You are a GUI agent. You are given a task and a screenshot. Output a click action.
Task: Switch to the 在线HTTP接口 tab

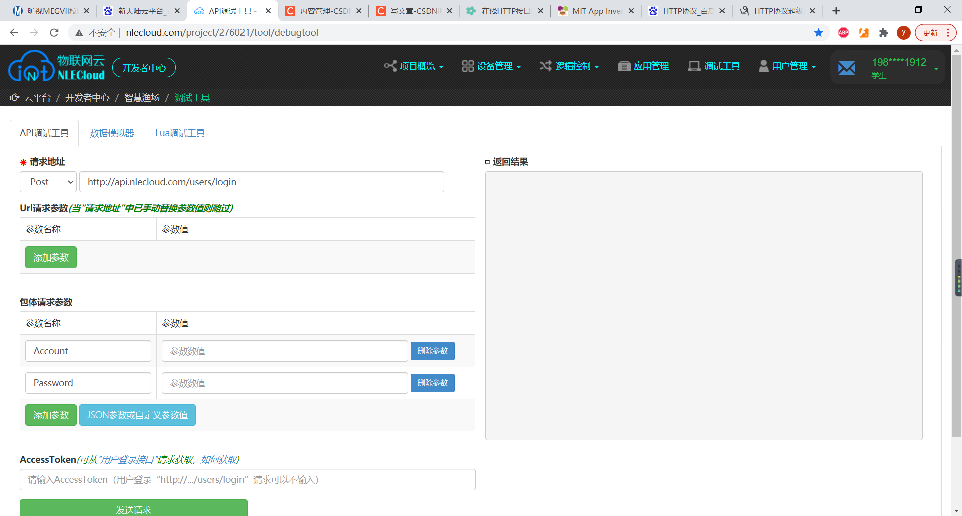pos(505,11)
